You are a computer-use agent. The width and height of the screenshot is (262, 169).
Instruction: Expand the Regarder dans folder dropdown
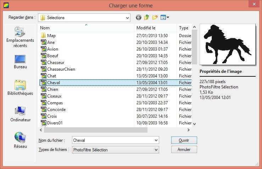click(x=127, y=17)
